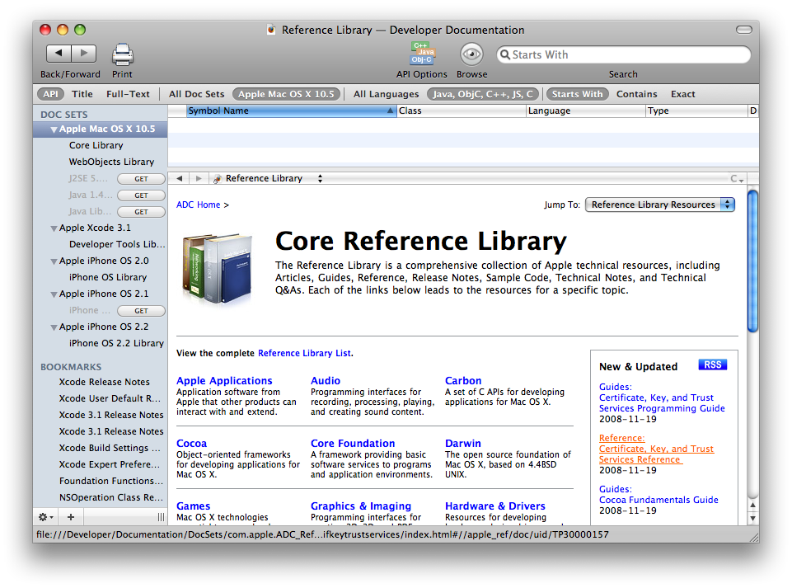Screen dimensions: 792x588
Task: Click the content pane forward arrow
Action: click(x=199, y=178)
